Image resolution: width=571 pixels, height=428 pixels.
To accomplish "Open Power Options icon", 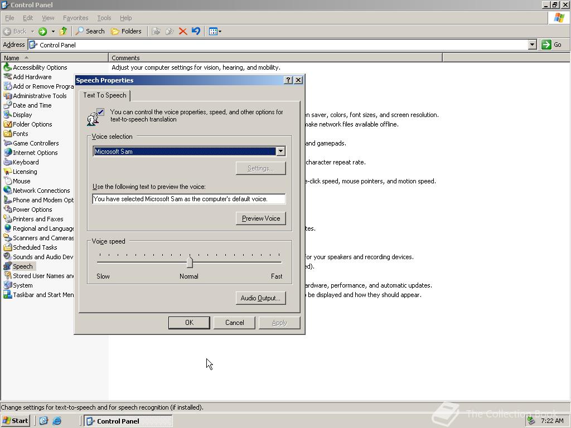I will click(x=7, y=210).
